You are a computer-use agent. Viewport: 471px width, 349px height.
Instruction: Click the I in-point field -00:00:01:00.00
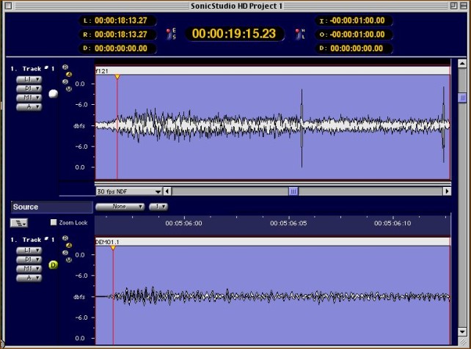click(x=354, y=21)
